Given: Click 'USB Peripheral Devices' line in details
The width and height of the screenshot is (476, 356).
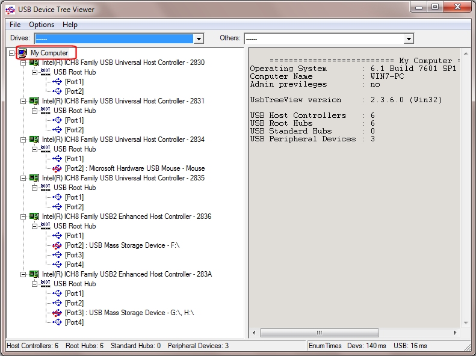Looking at the screenshot, I should tap(312, 139).
